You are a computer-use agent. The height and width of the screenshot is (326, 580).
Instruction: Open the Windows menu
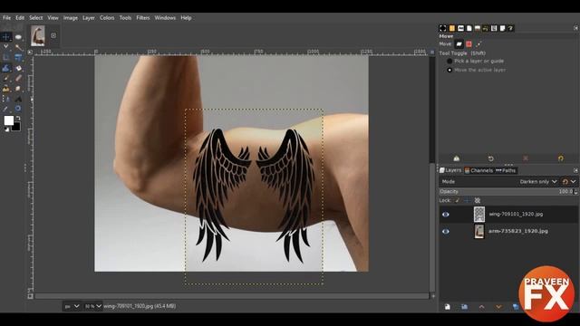click(165, 18)
